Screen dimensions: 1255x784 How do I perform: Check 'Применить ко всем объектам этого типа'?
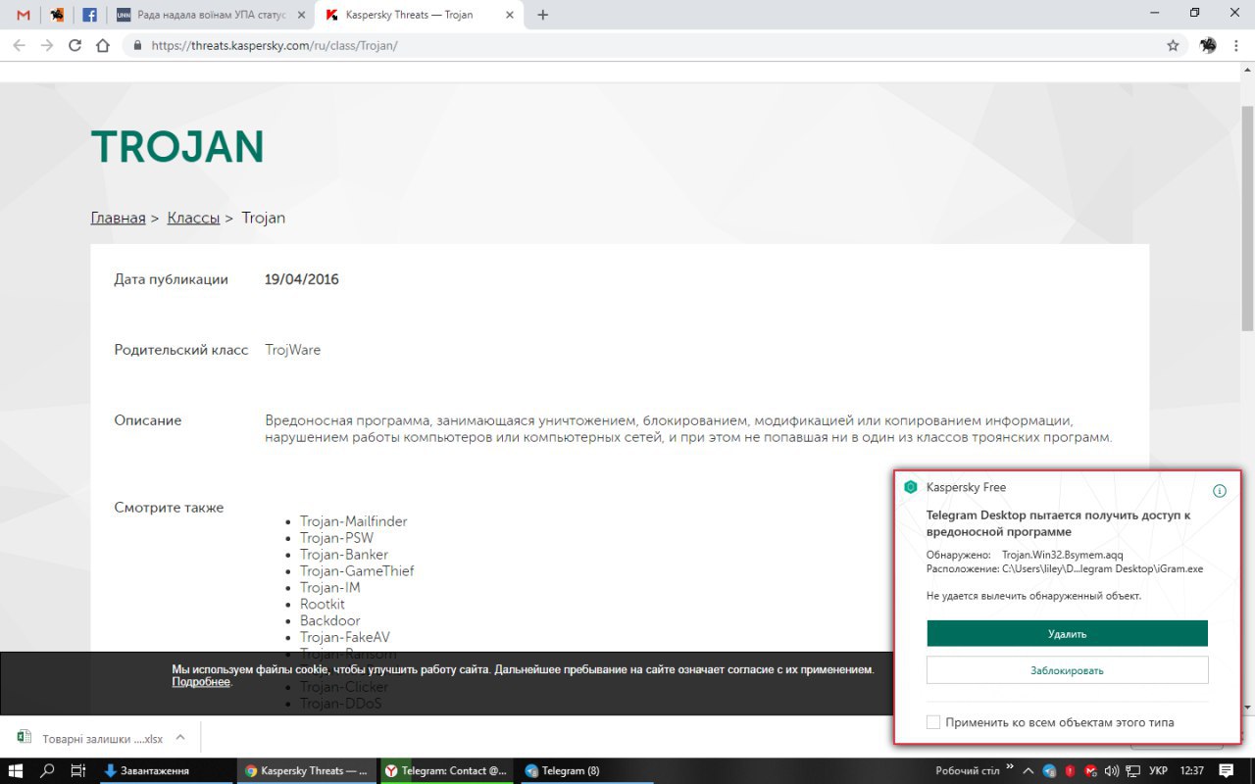933,722
